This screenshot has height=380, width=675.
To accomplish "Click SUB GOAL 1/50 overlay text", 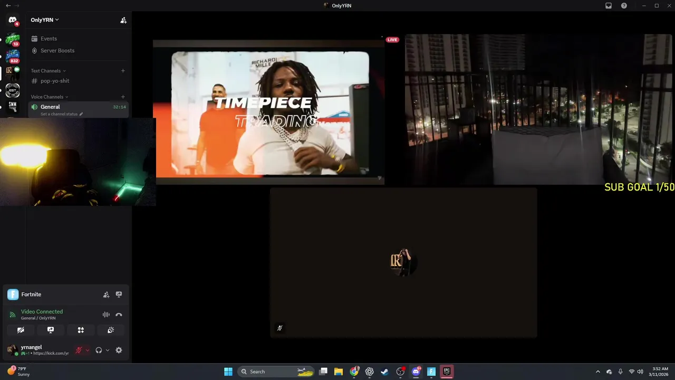I will click(x=639, y=187).
